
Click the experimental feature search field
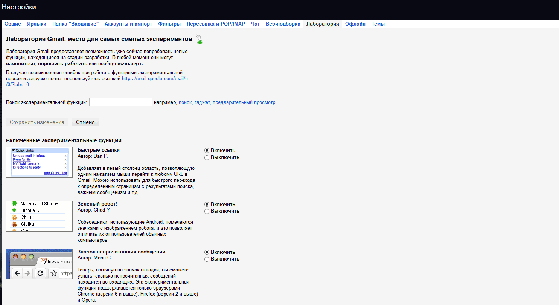pyautogui.click(x=120, y=102)
